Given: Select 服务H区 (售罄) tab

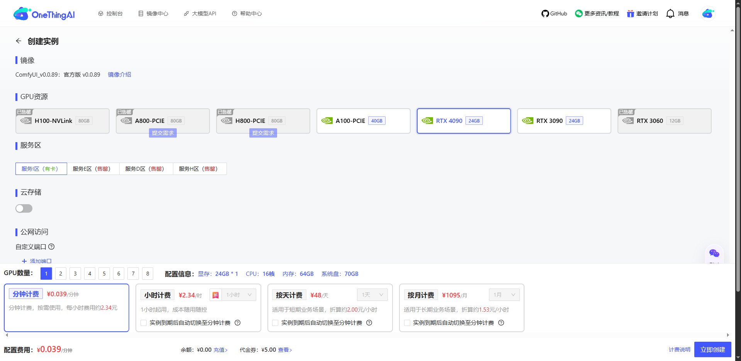Looking at the screenshot, I should pos(200,169).
